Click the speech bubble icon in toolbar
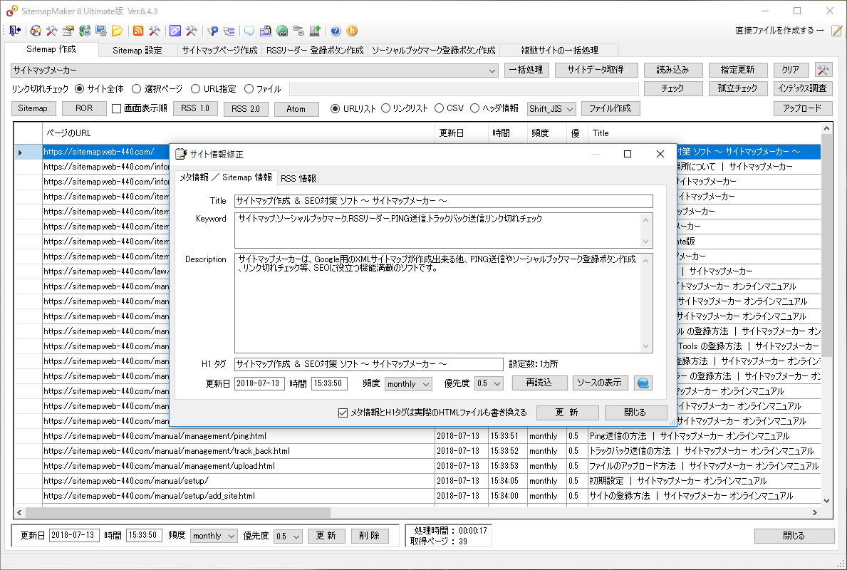 [249, 31]
